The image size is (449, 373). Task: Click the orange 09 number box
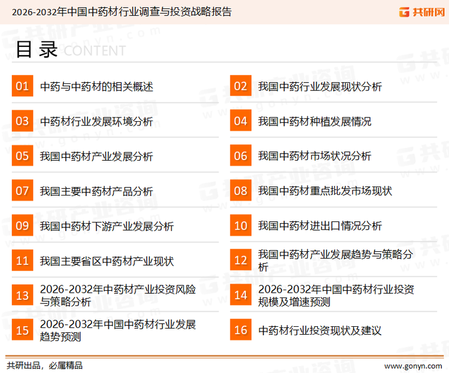(x=22, y=225)
